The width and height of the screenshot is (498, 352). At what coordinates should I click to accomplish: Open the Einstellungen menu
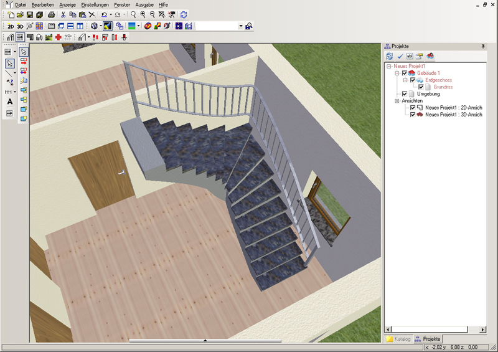(95, 4)
